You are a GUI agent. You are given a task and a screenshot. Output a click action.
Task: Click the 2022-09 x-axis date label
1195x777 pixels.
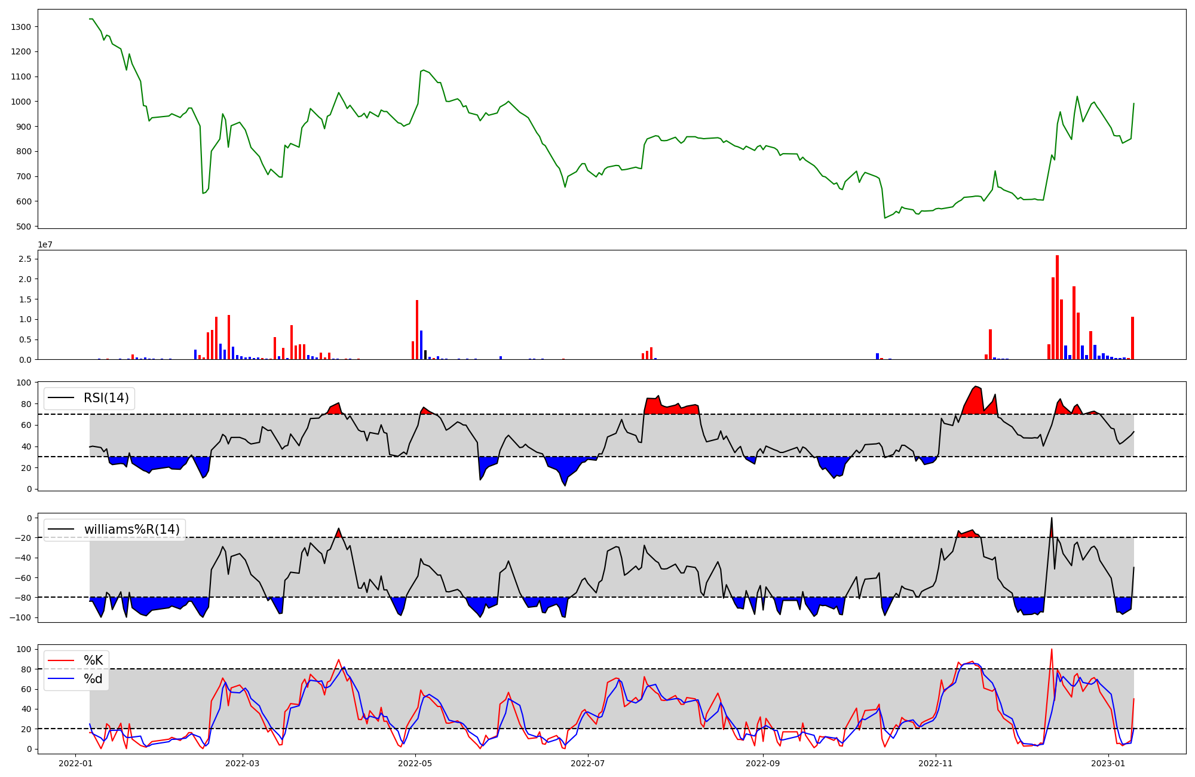click(x=763, y=763)
